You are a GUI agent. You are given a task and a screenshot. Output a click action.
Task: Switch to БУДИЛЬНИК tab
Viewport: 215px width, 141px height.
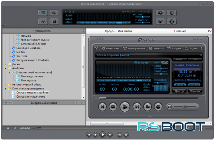[192, 65]
